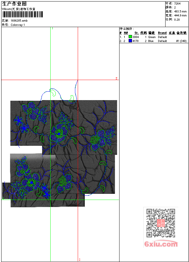Click the red stop marker label 2 at right
The image size is (189, 262).
(x=116, y=79)
